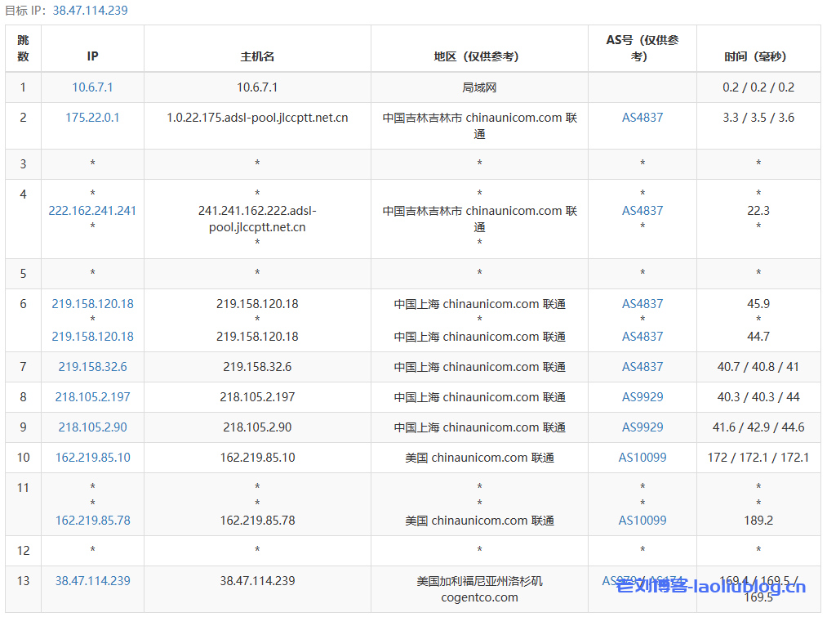
Task: Open the 162.219.85.78 IP link
Action: 92,521
